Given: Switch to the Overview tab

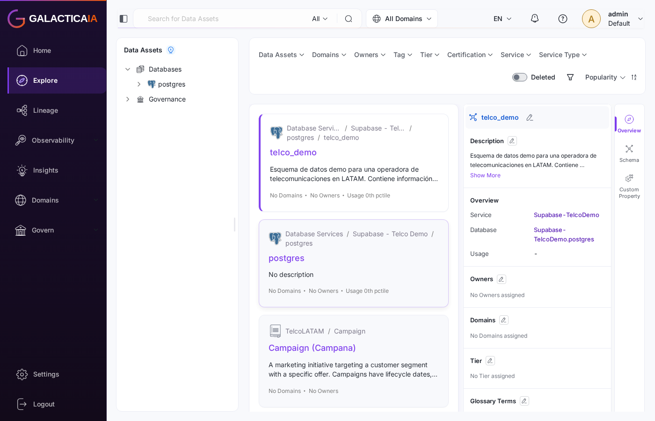Looking at the screenshot, I should coord(629,124).
